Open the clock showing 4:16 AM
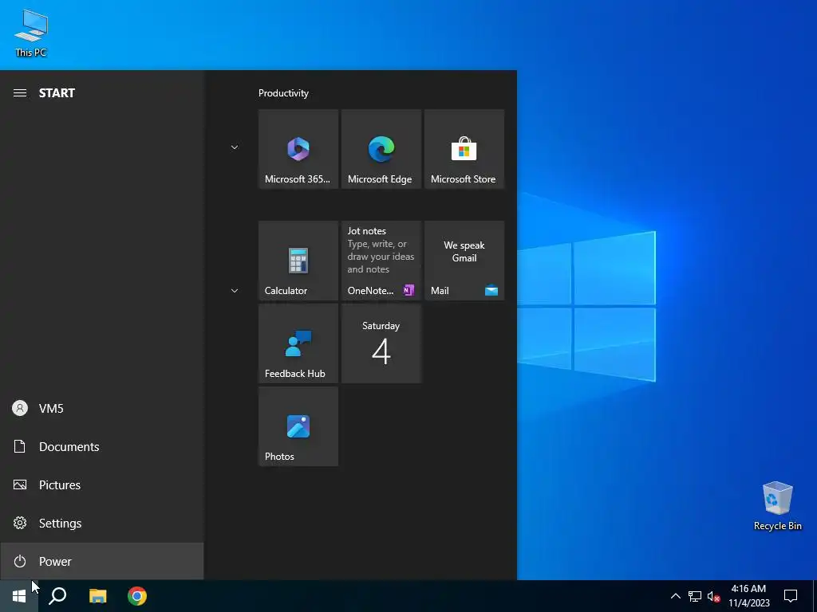This screenshot has width=817, height=612. [x=748, y=596]
